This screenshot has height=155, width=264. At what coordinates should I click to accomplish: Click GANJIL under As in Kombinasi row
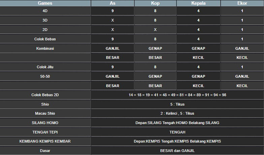(112, 48)
